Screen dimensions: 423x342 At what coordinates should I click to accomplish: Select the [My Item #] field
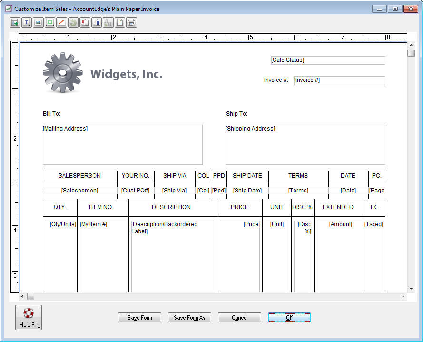[x=103, y=256]
